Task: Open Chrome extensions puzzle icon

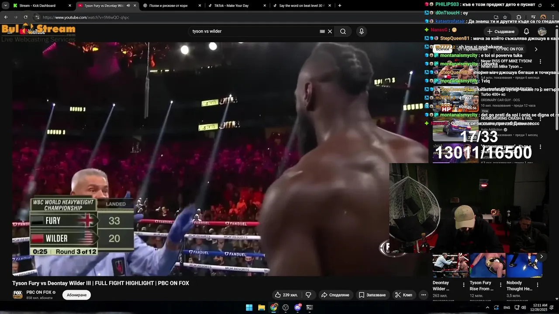Action: pyautogui.click(x=519, y=17)
